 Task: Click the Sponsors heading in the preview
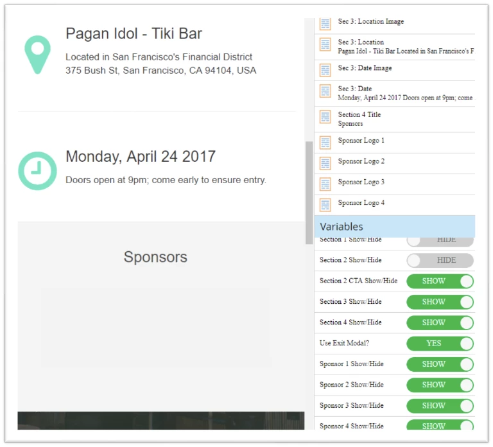pos(155,257)
